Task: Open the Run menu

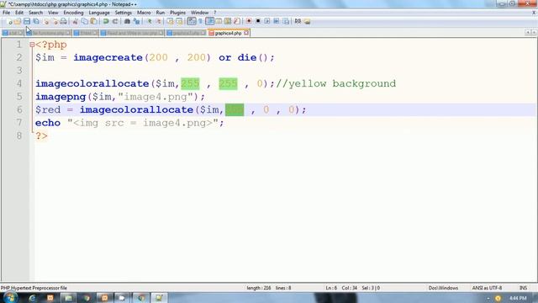Action: (x=161, y=13)
